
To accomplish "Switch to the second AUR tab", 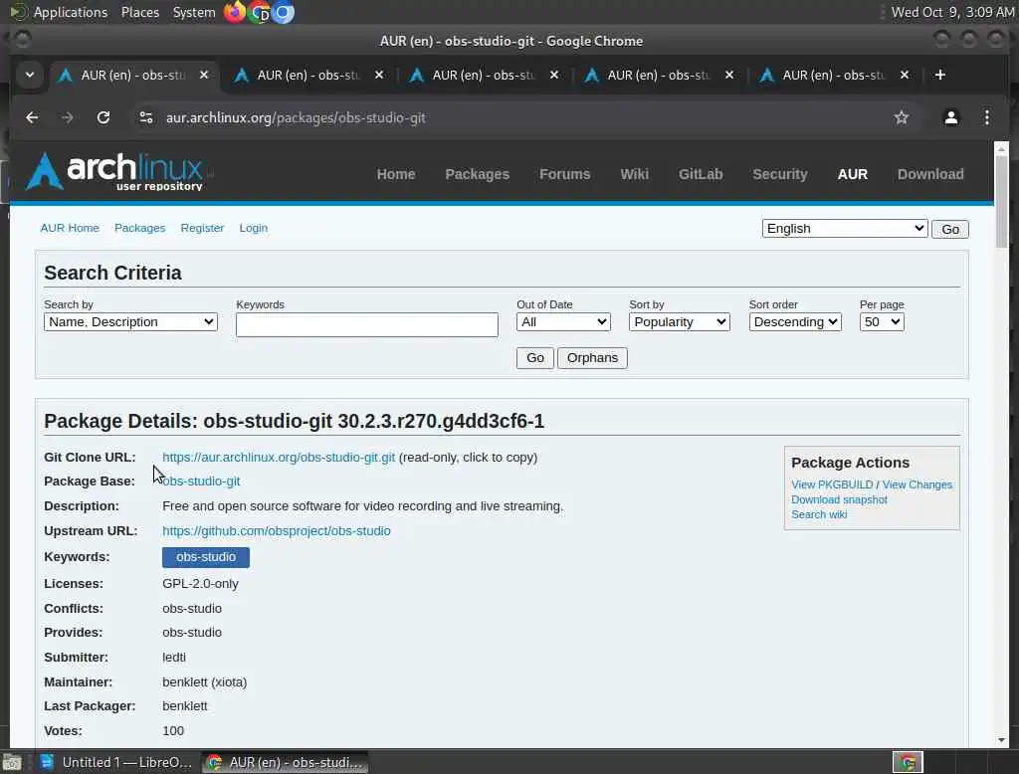I will 308,76.
